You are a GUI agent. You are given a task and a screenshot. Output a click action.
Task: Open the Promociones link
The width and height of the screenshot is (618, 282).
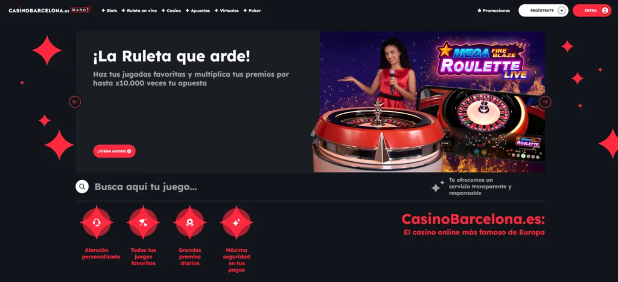[494, 11]
